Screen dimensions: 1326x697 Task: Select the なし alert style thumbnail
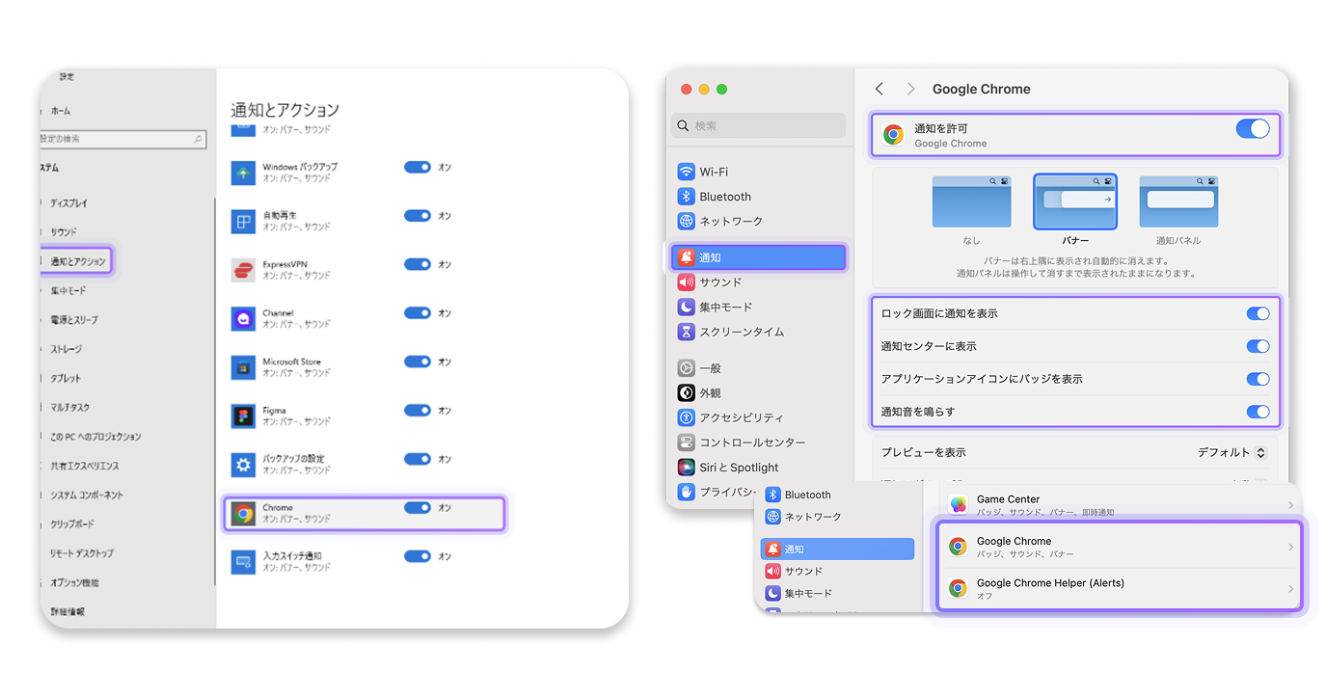click(971, 201)
